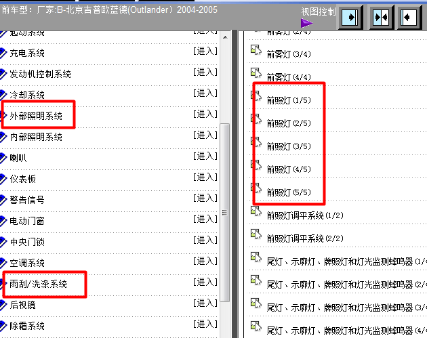Click [进入] for 仪表板

pos(205,177)
